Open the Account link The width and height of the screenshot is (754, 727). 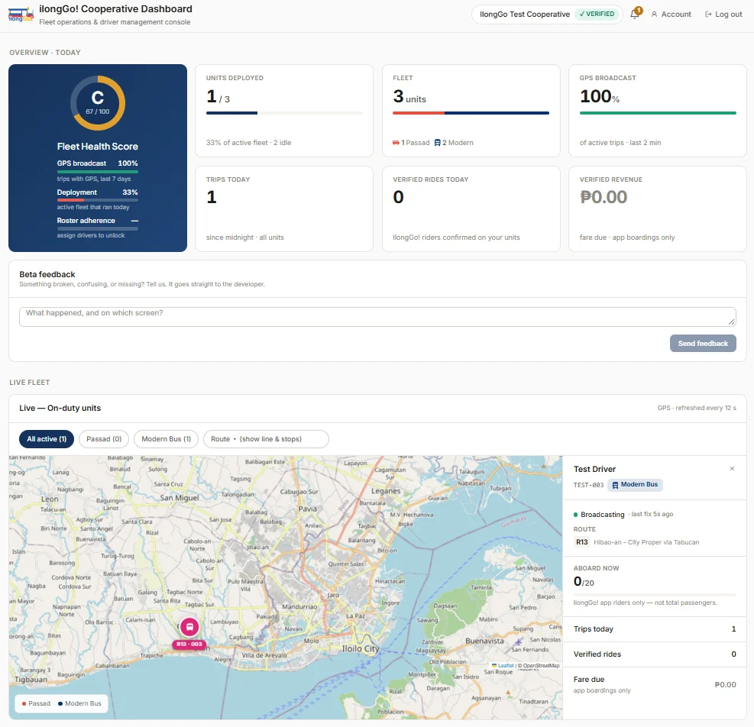click(671, 15)
